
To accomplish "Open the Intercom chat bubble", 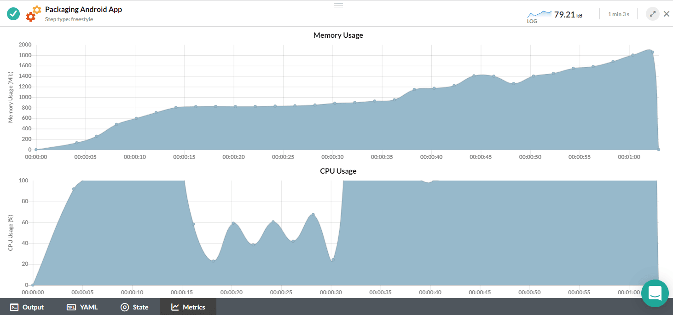I will pyautogui.click(x=655, y=293).
